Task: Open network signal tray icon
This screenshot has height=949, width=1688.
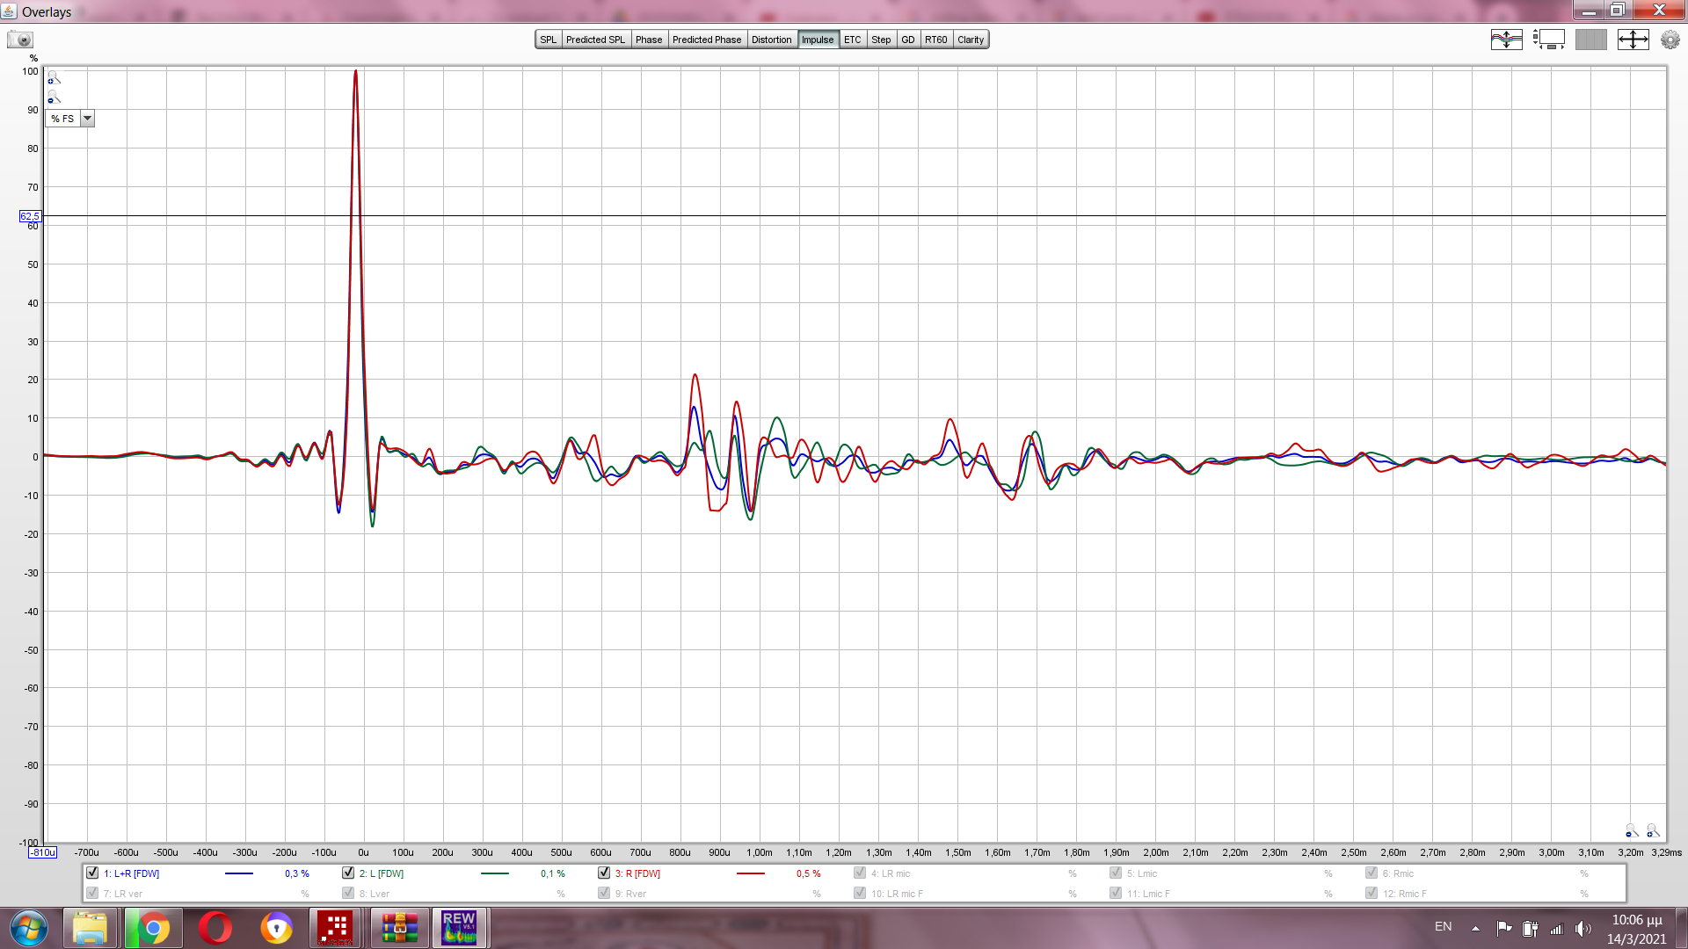Action: click(1556, 928)
